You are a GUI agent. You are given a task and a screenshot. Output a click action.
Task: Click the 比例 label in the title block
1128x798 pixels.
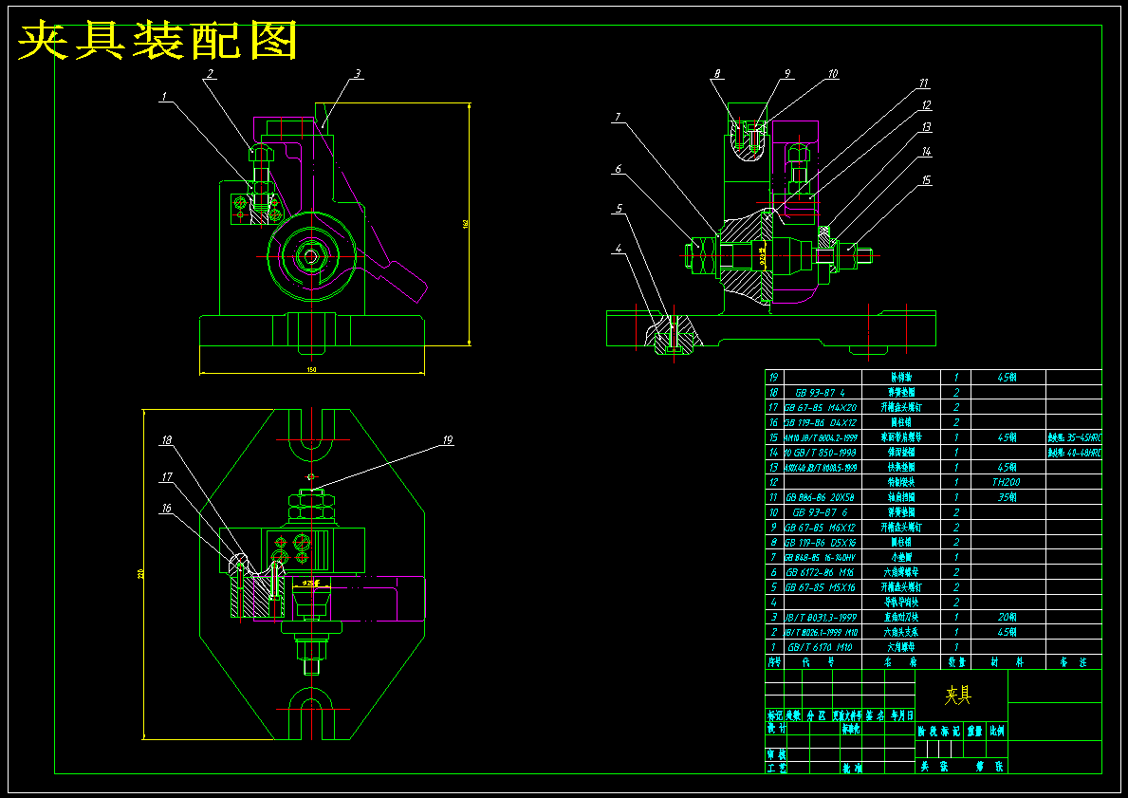(x=997, y=731)
